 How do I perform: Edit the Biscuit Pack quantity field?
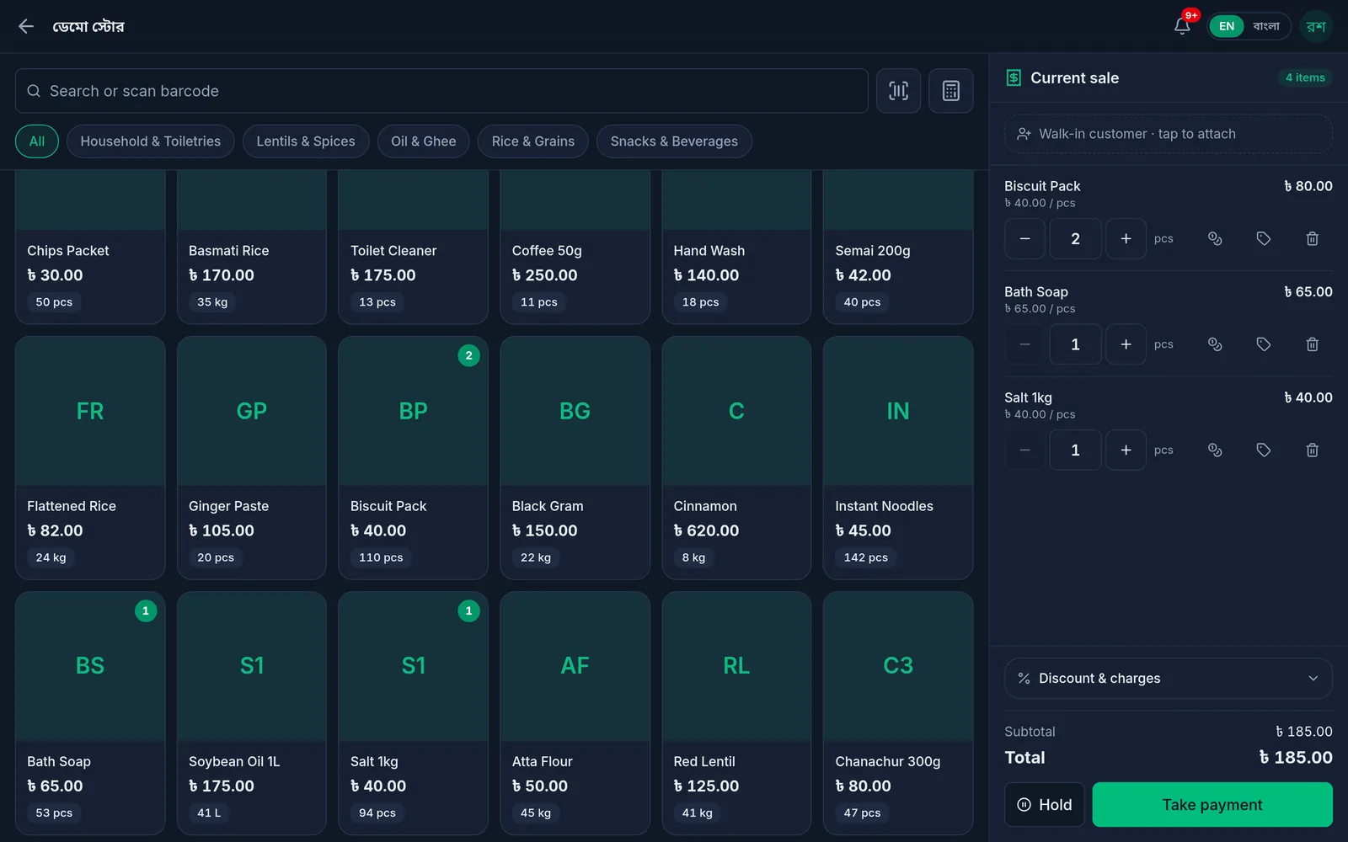(x=1075, y=239)
